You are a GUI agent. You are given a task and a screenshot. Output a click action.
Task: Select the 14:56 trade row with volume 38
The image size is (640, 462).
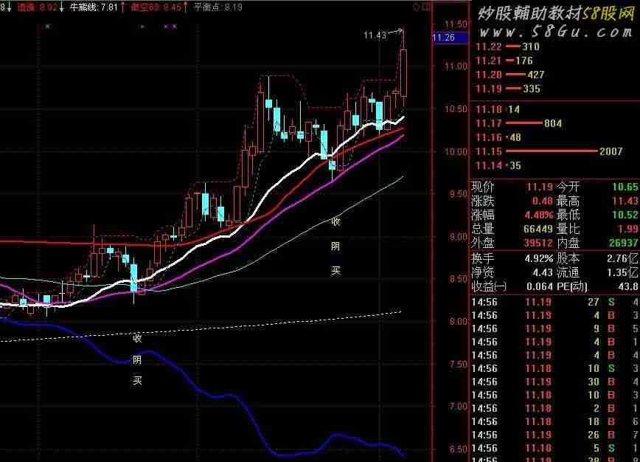pyautogui.click(x=553, y=458)
